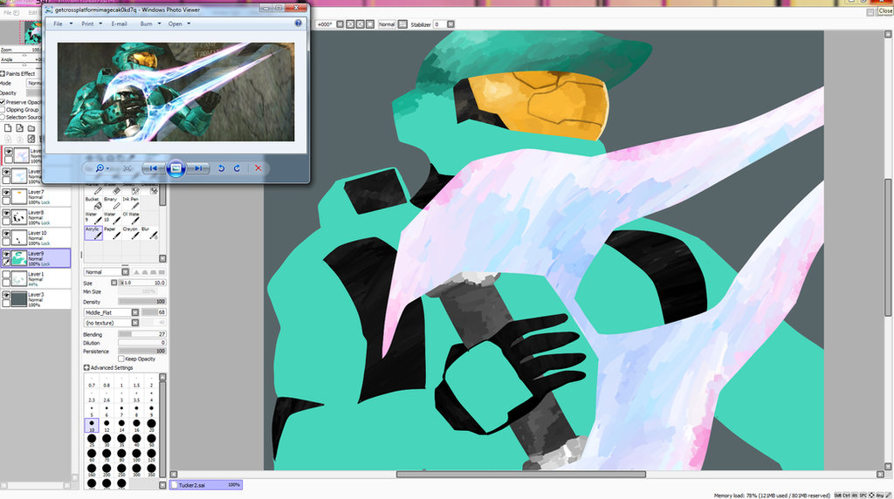Toggle Preserve Opacity checkbox
This screenshot has height=499, width=894.
(x=3, y=102)
